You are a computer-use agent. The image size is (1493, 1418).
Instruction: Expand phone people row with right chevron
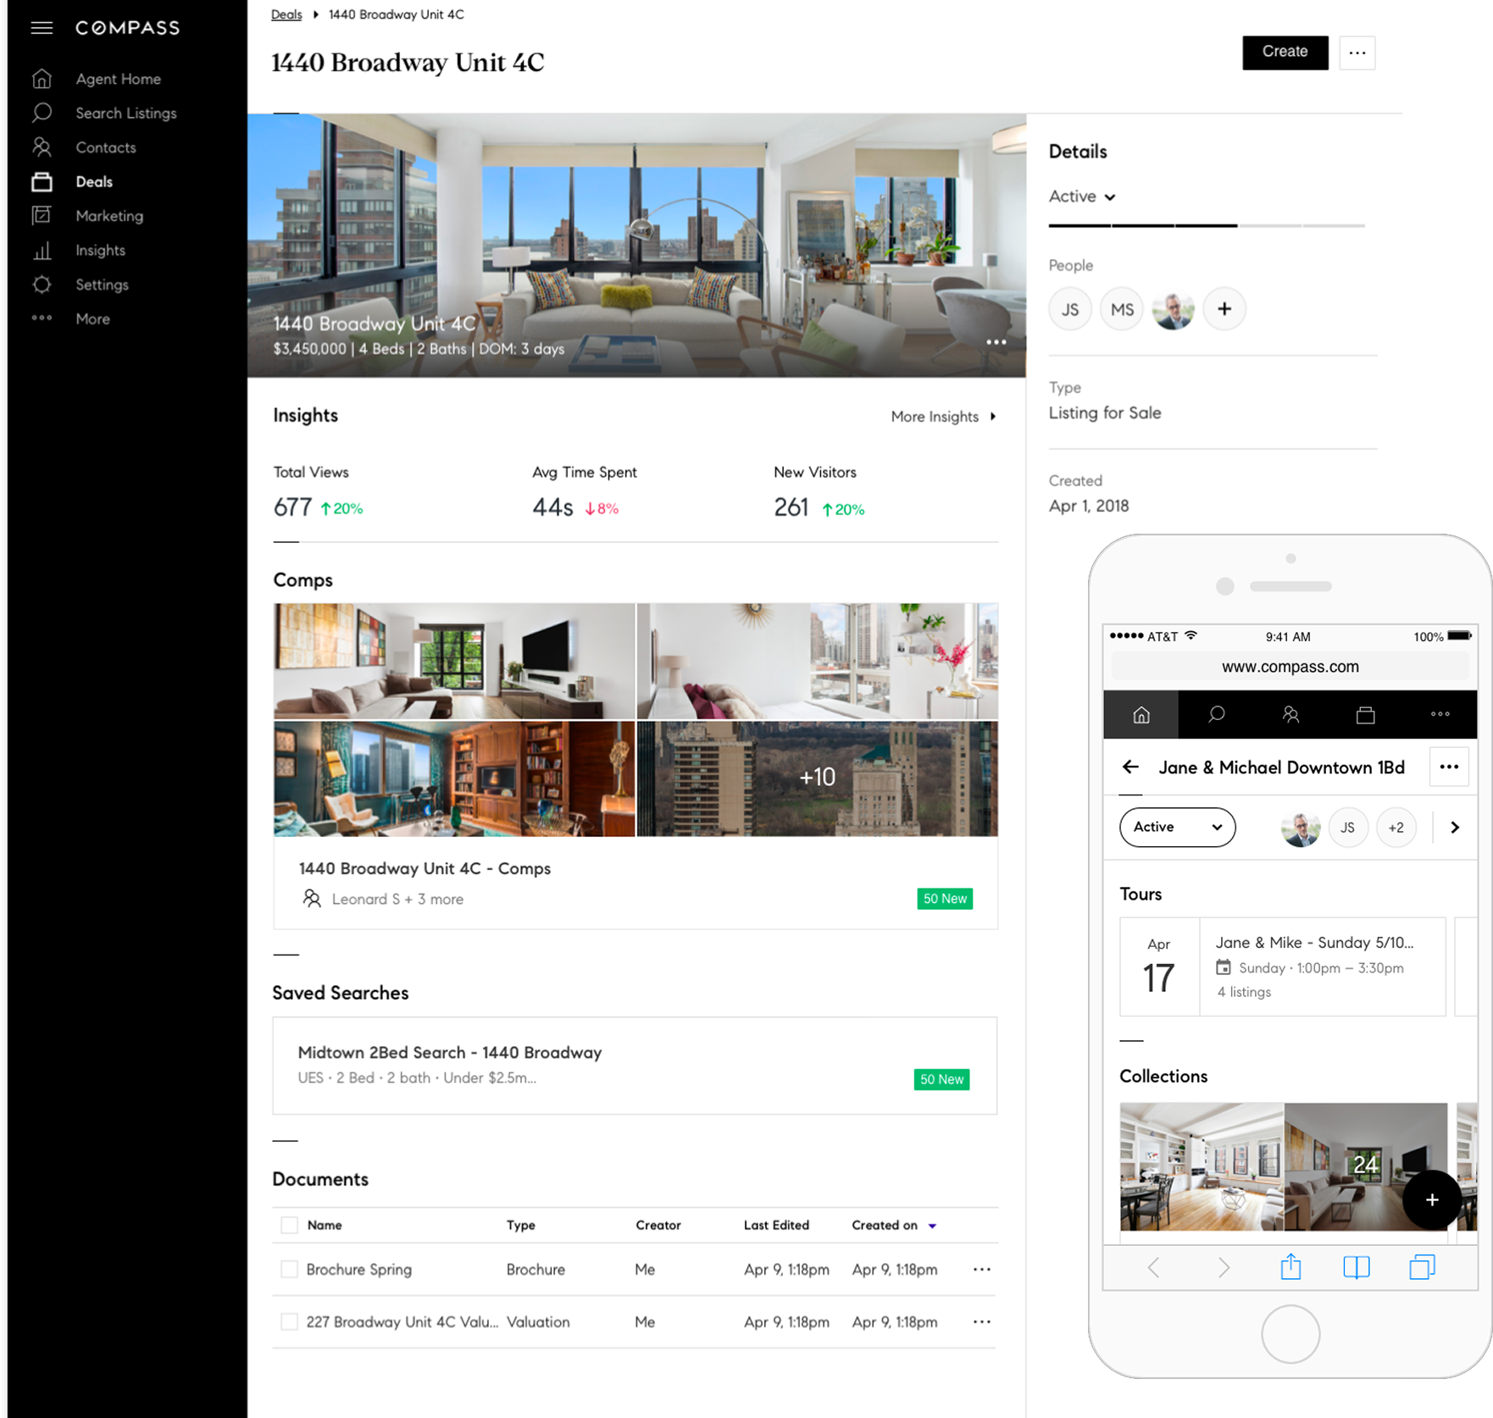click(1455, 828)
